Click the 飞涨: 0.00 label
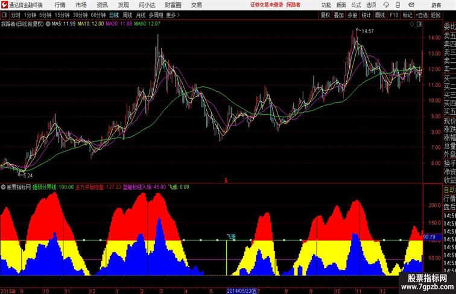The image size is (456, 294). click(x=179, y=187)
